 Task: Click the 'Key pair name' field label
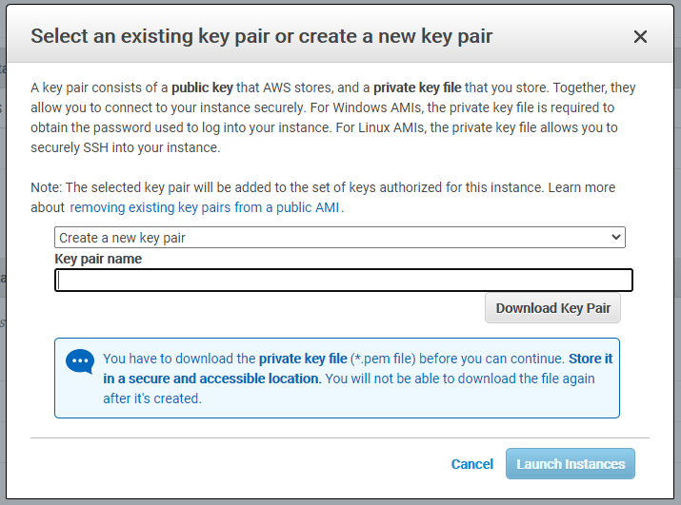coord(98,259)
